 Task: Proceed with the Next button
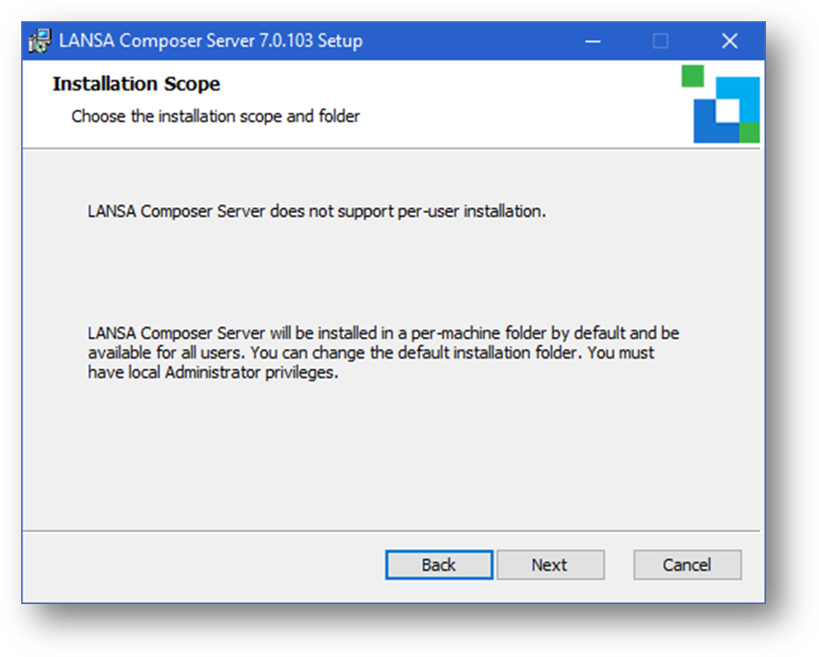coord(549,565)
